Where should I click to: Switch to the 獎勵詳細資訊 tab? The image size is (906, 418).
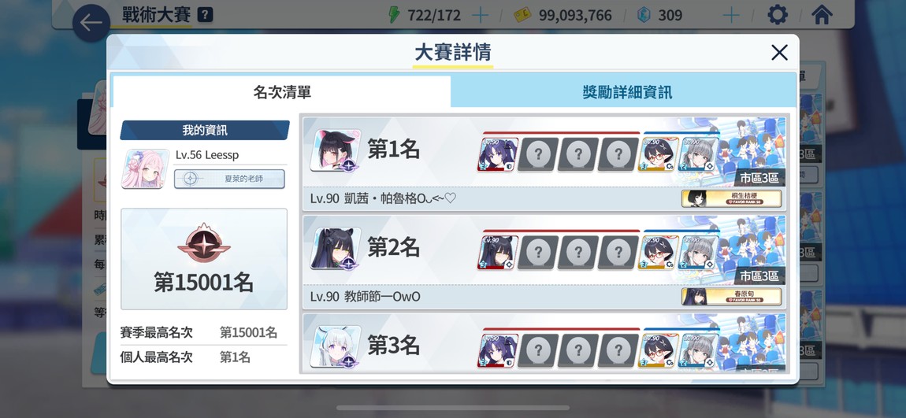[x=627, y=92]
